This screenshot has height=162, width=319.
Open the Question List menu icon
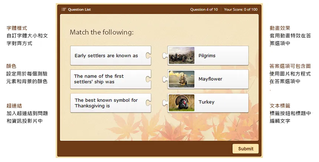tap(64, 10)
